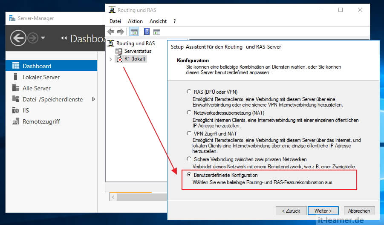Click the breadcrumb double-arrow before Dashboard
384x225 pixels.
click(x=64, y=38)
